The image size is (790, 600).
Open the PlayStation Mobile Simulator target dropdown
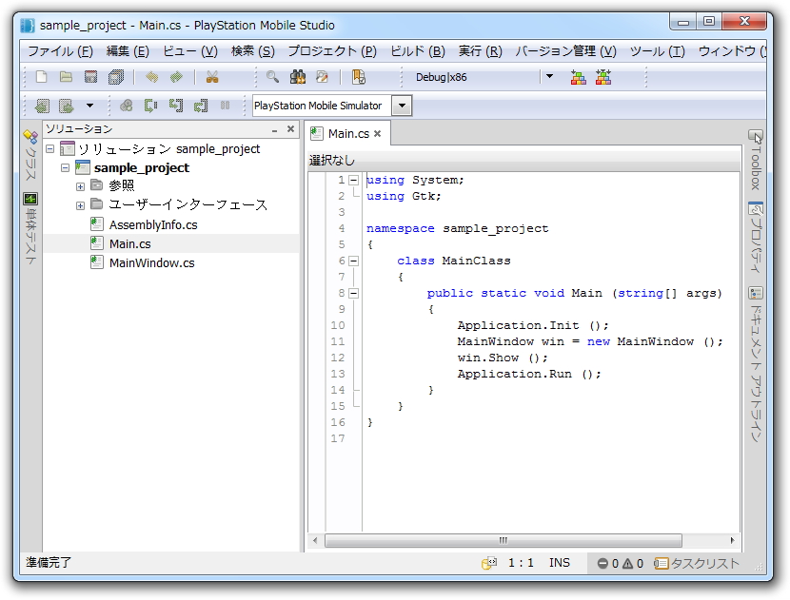[x=402, y=106]
